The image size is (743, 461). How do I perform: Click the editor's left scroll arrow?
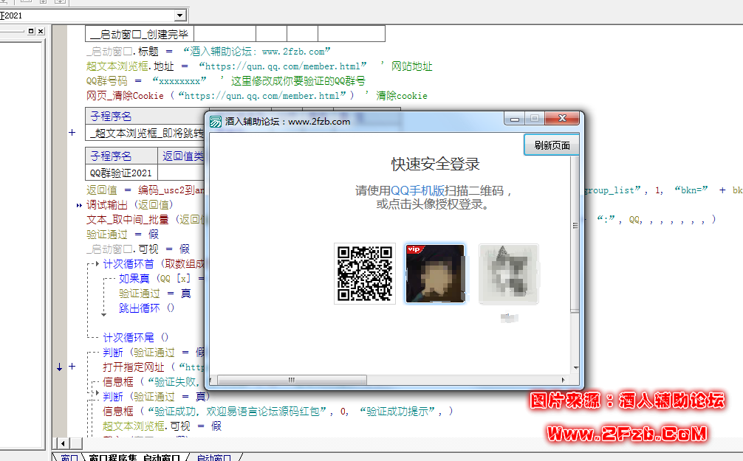[x=63, y=443]
